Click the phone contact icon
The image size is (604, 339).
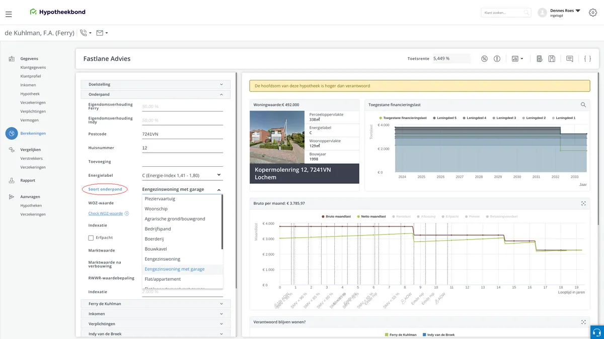[83, 33]
